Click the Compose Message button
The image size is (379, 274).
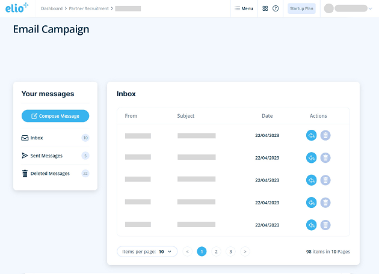tap(55, 116)
